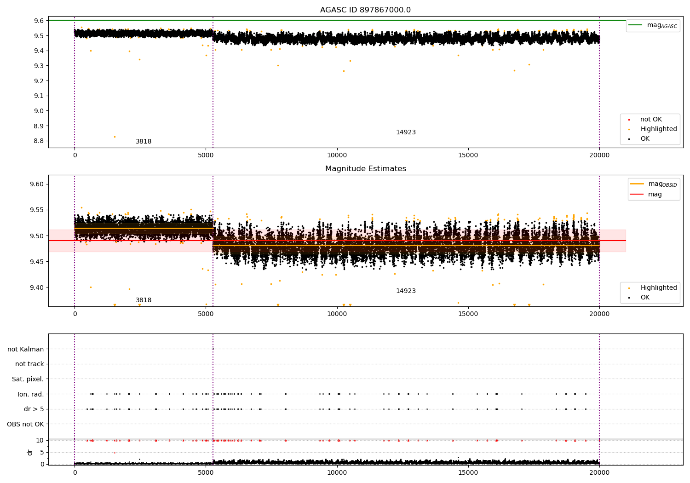Click the '5000' x-tick under the top plot
The image size is (690, 483).
pyautogui.click(x=206, y=155)
